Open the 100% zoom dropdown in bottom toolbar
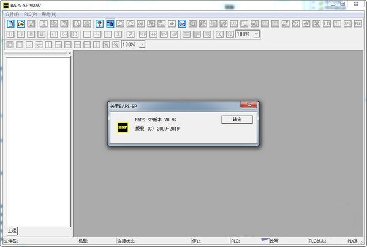The height and width of the screenshot is (247, 367). pos(142,45)
